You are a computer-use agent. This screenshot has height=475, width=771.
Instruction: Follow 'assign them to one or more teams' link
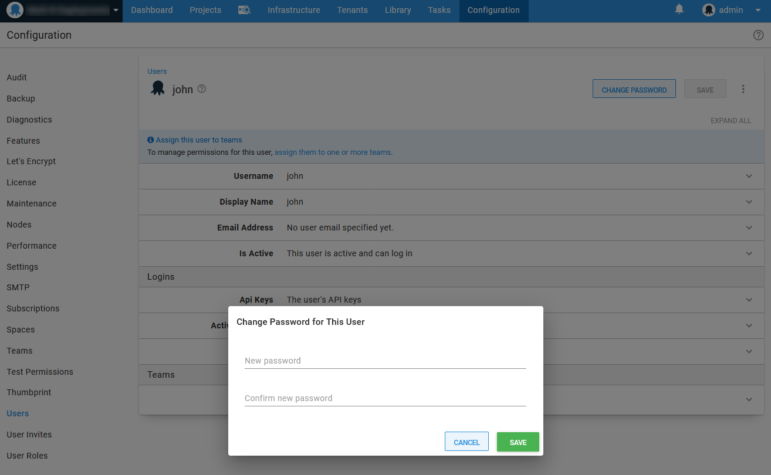[333, 152]
